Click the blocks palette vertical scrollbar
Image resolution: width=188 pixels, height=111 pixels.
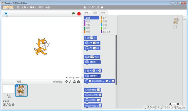(x=116, y=60)
